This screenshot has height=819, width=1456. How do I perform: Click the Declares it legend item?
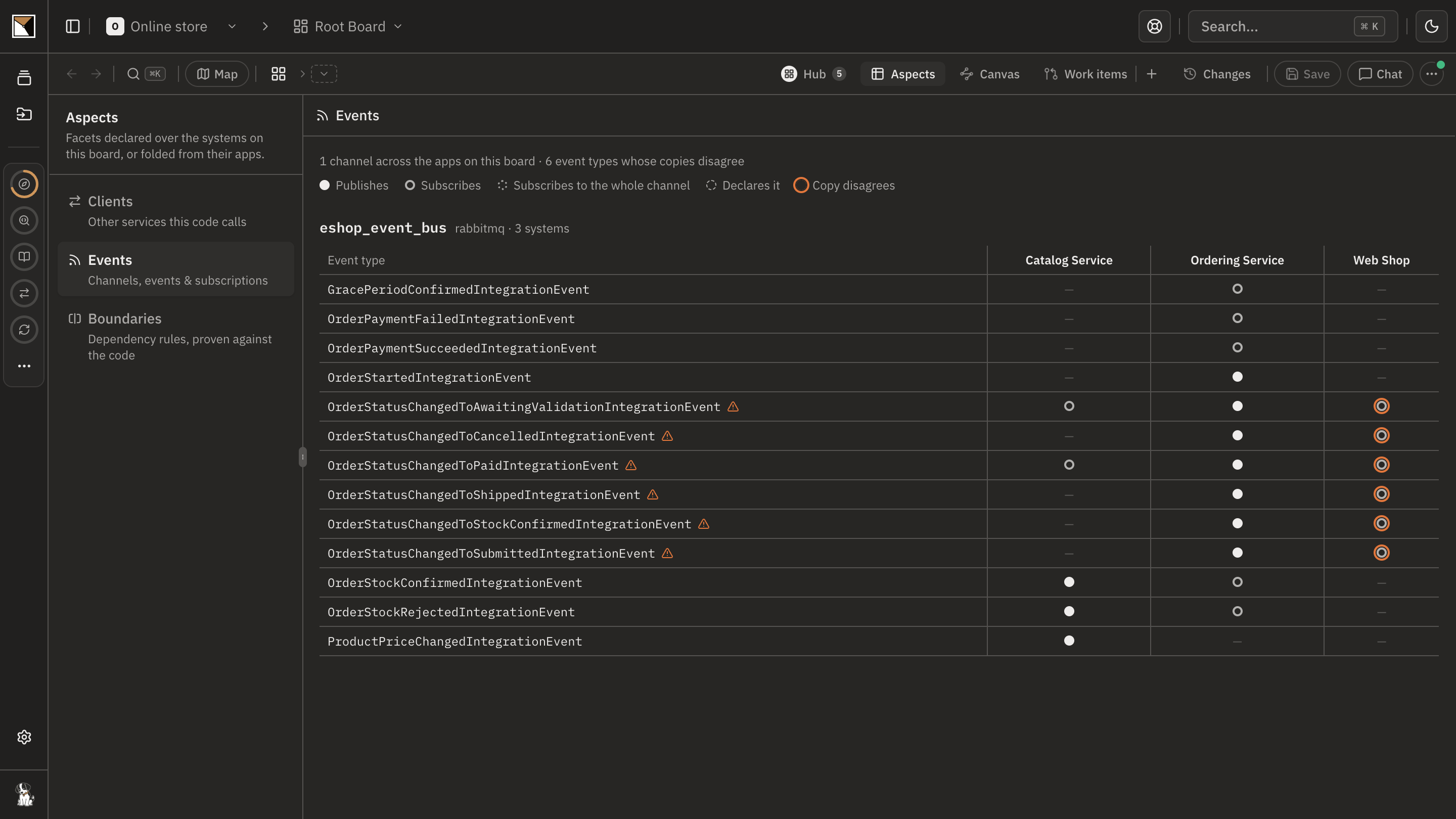743,186
